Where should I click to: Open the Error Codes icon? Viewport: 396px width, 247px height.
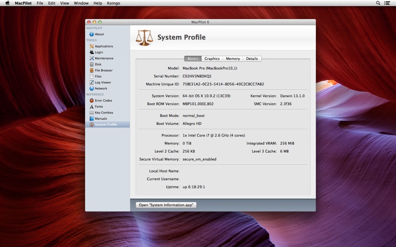pyautogui.click(x=92, y=100)
